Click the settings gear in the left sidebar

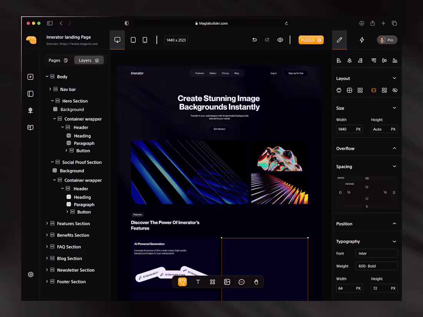click(x=30, y=274)
